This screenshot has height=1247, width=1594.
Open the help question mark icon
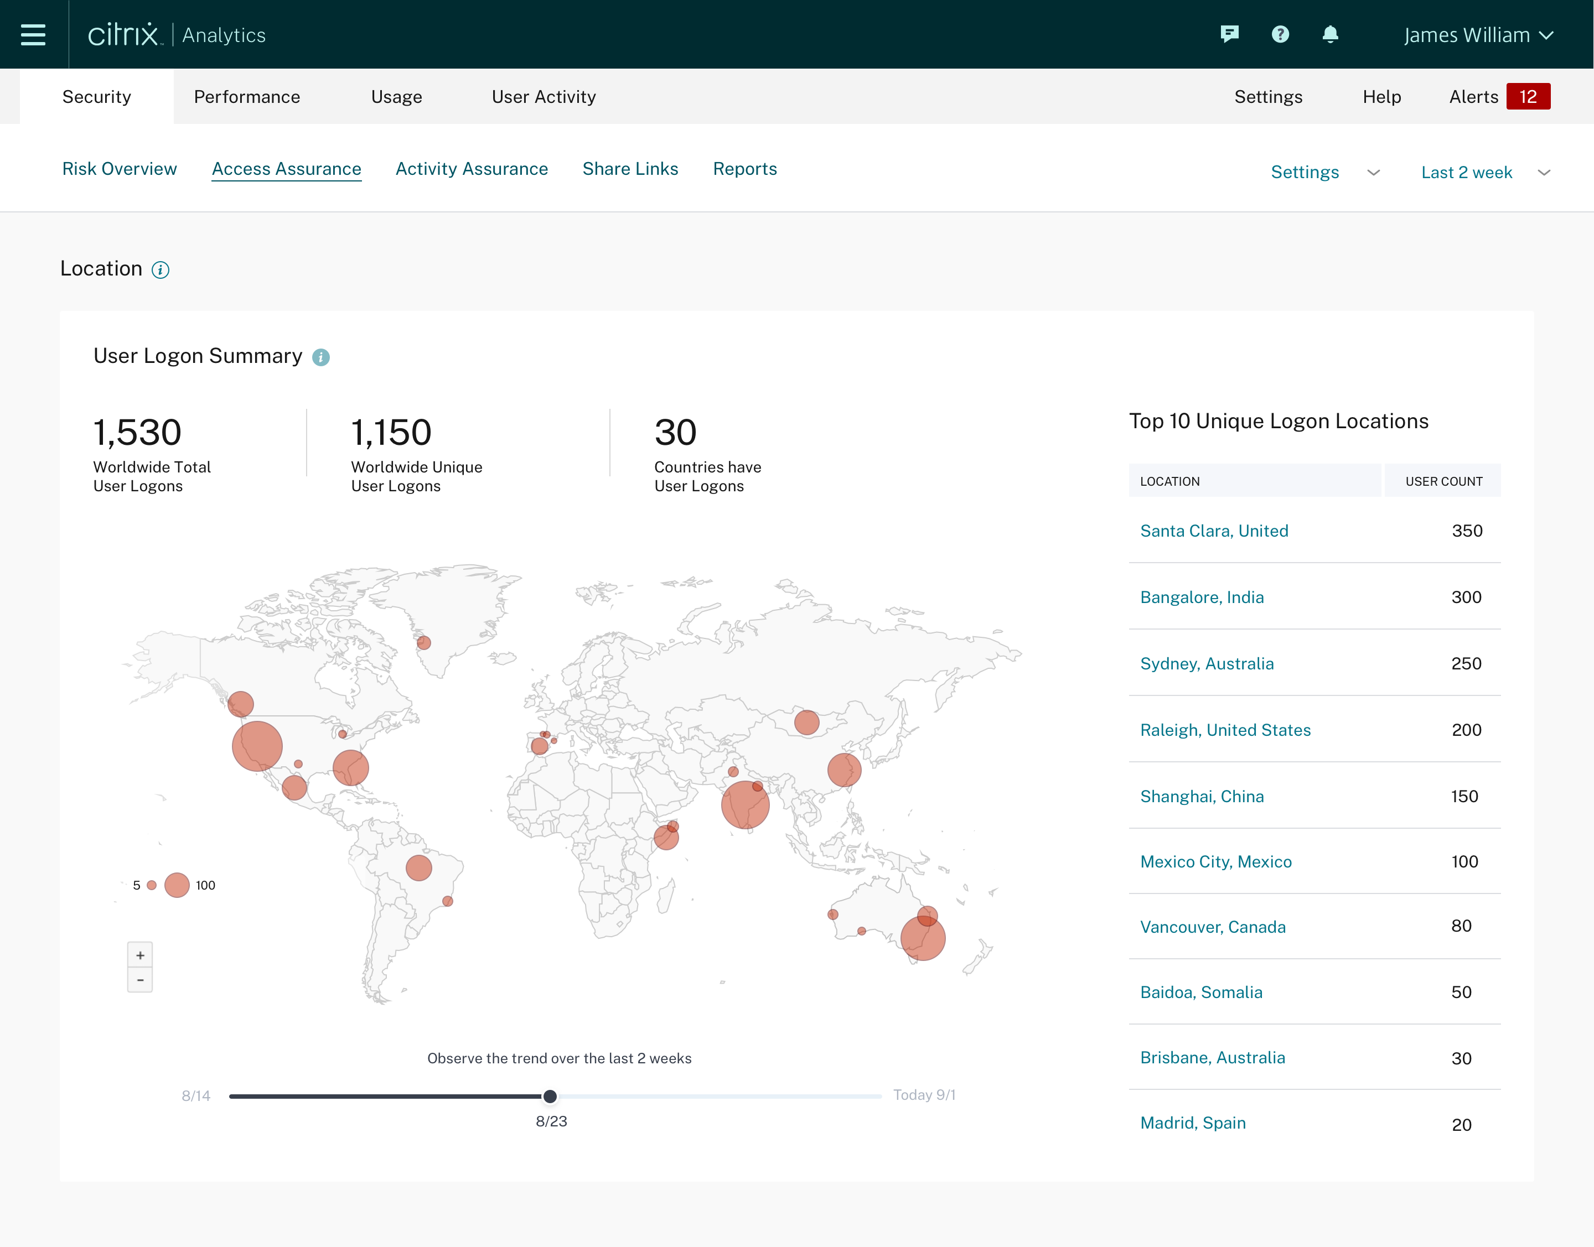[1280, 34]
